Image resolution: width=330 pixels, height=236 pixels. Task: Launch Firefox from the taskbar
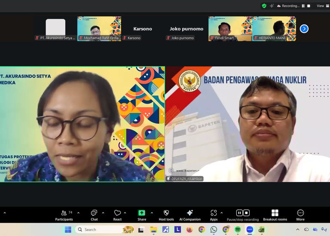click(x=189, y=230)
